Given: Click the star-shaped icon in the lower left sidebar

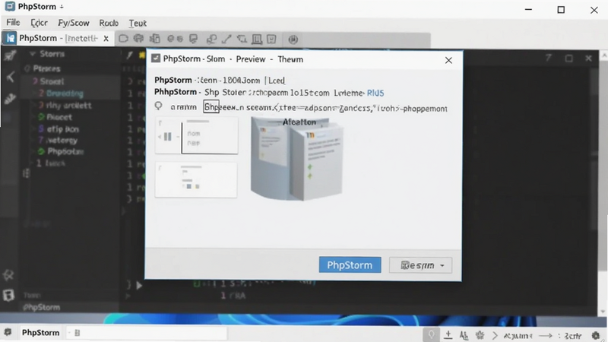Looking at the screenshot, I should (x=8, y=275).
